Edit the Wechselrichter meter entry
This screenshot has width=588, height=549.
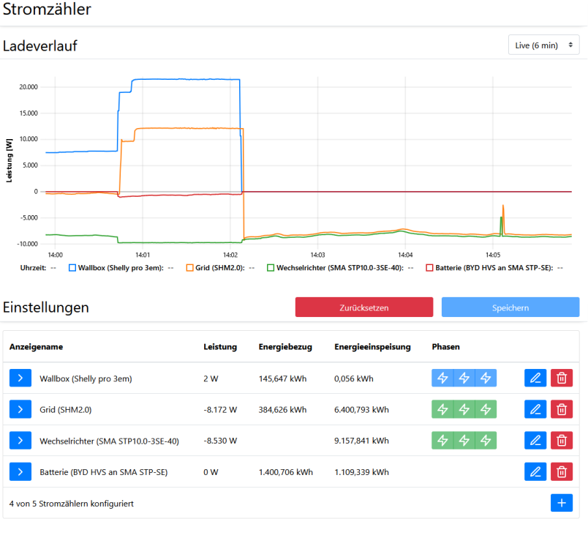[x=535, y=441]
